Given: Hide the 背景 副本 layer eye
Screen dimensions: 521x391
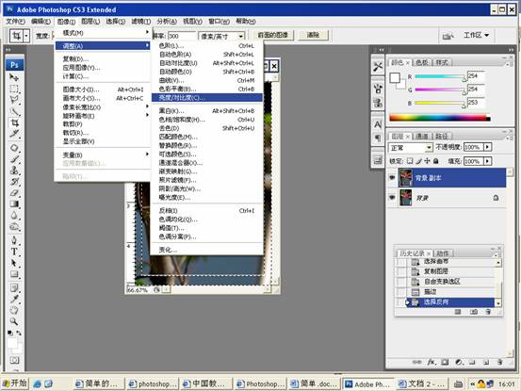Looking at the screenshot, I should [x=392, y=177].
